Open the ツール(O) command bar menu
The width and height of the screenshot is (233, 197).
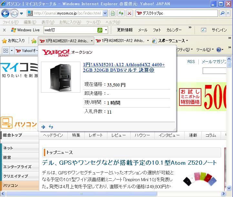point(205,50)
